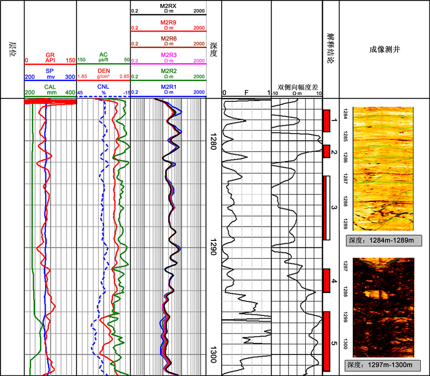This screenshot has width=430, height=376.
Task: Click the caption 深度：1284m-1289m
Action: [380, 240]
